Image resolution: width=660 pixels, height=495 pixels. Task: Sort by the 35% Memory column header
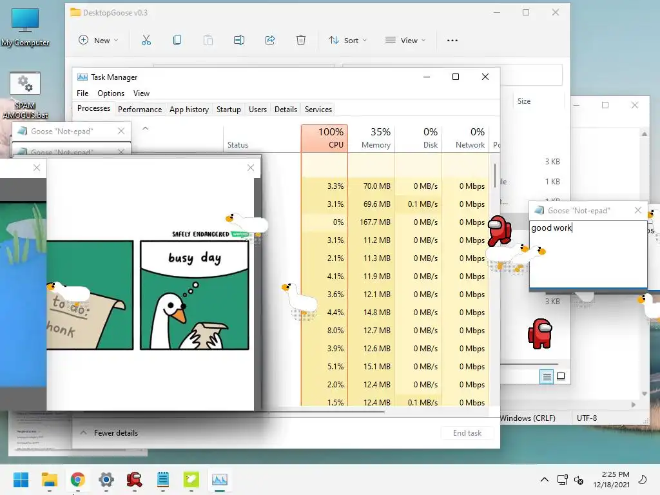click(371, 138)
